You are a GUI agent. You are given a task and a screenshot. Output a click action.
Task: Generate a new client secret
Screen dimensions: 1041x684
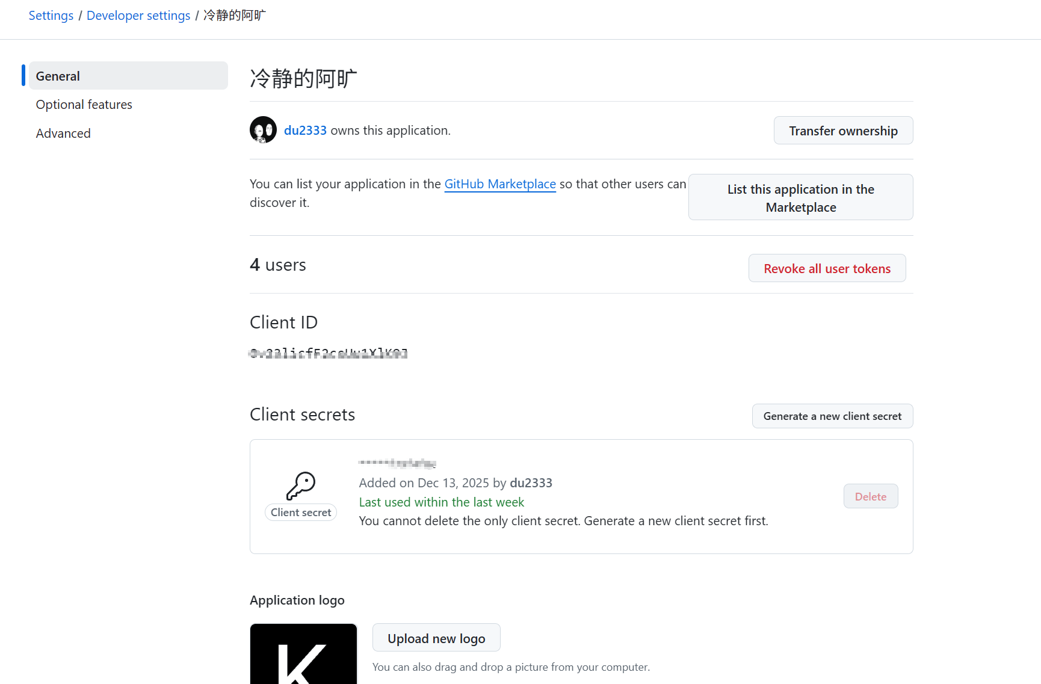[x=832, y=416]
